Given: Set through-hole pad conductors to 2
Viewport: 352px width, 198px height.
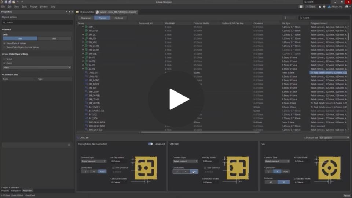Looking at the screenshot, I should point(85,172).
